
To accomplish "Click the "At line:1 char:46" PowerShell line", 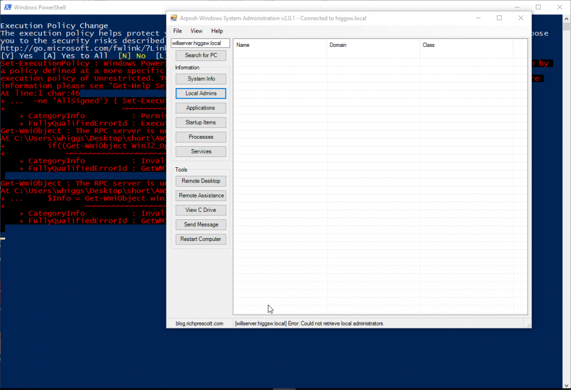I will [40, 93].
